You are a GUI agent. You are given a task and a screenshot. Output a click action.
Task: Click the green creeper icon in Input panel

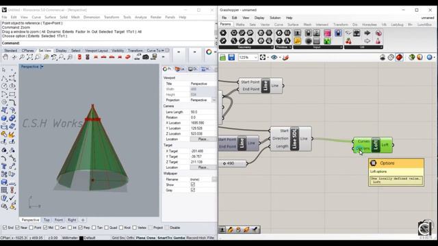[x=327, y=41]
